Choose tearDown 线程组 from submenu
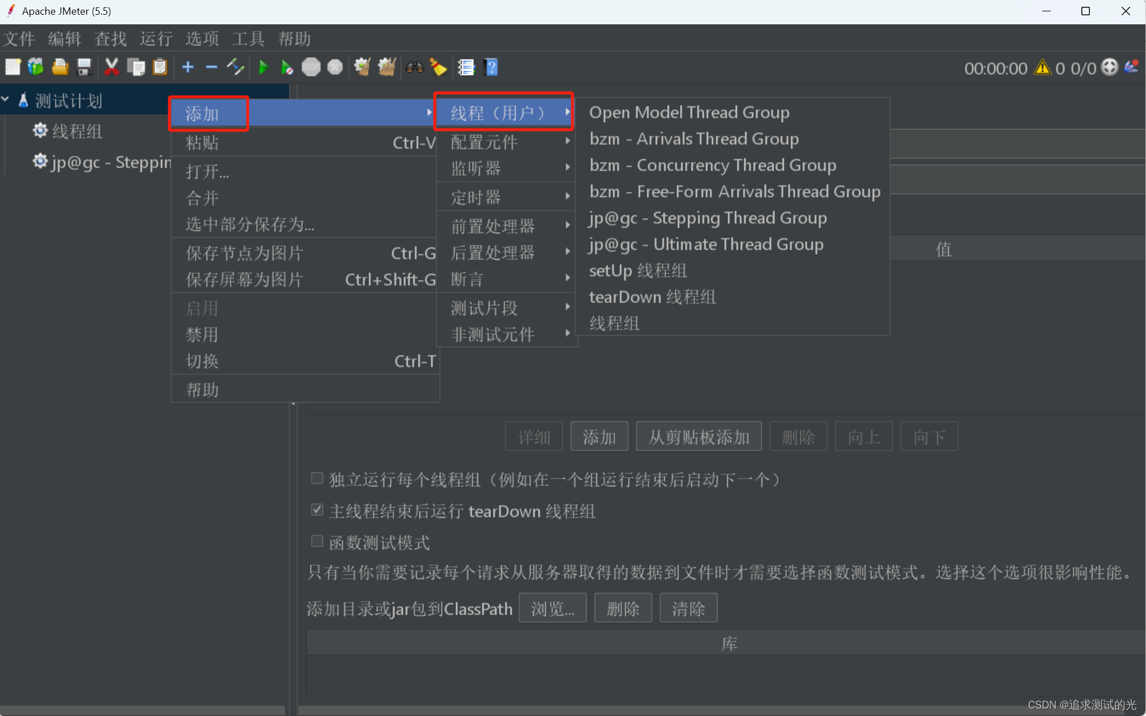Viewport: 1146px width, 716px height. point(732,297)
